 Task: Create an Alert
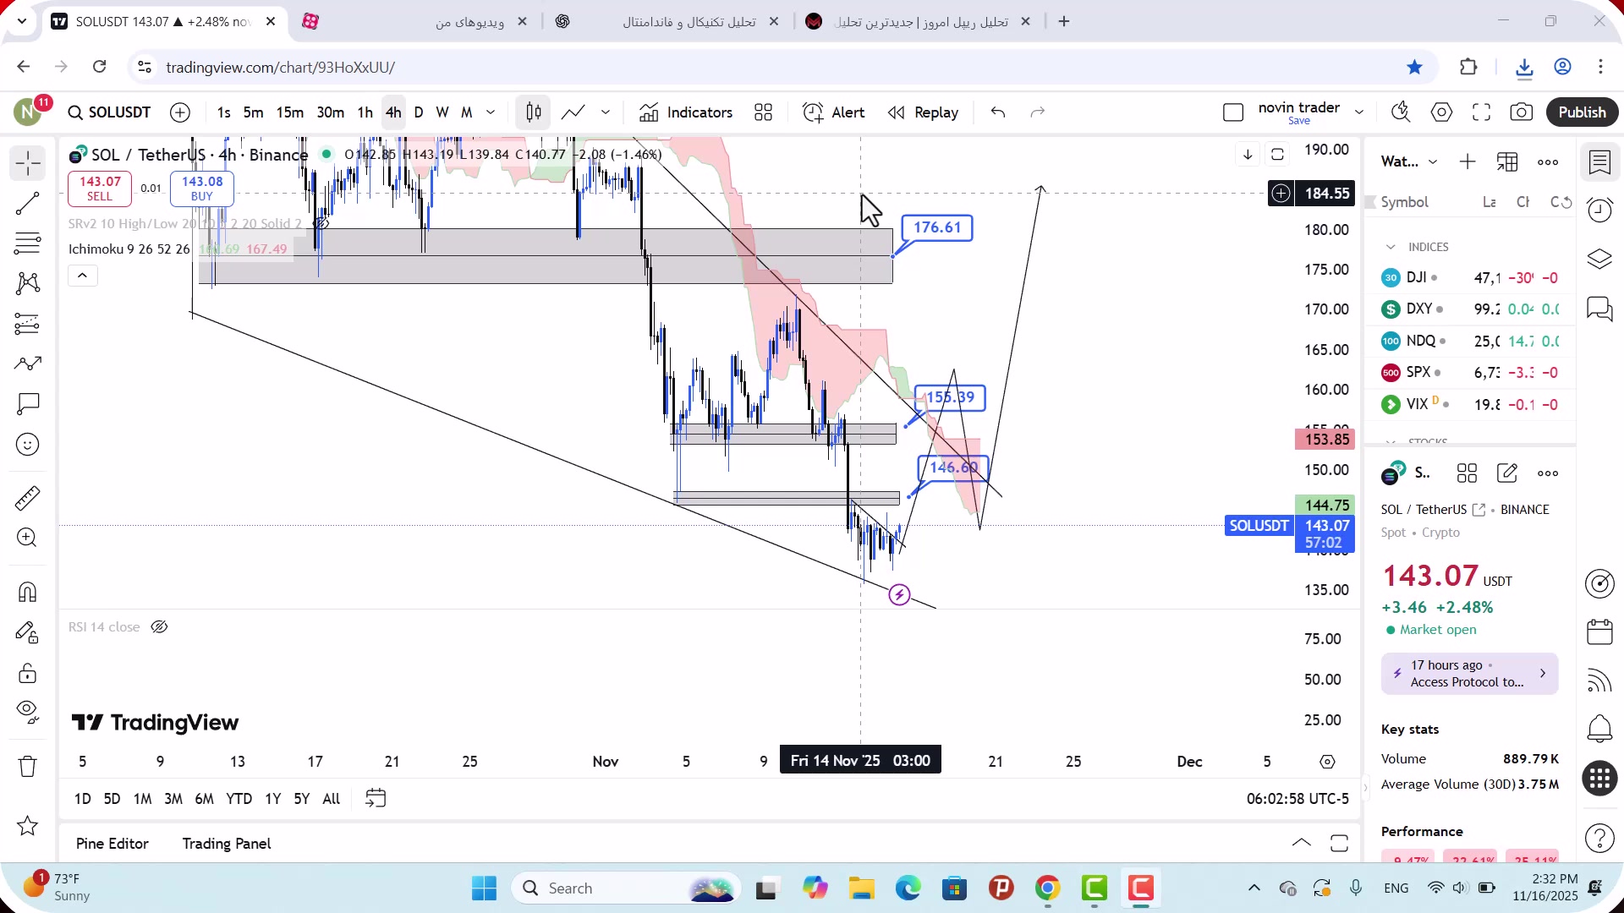coord(834,112)
